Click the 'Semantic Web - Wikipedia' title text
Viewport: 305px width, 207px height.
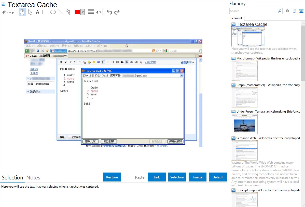pos(268,138)
